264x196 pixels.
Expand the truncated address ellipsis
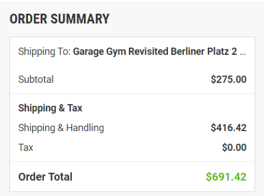point(243,52)
